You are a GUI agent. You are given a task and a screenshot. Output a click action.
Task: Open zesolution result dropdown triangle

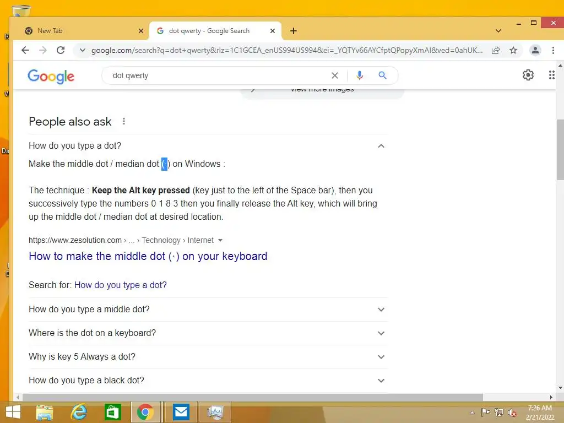pyautogui.click(x=220, y=240)
